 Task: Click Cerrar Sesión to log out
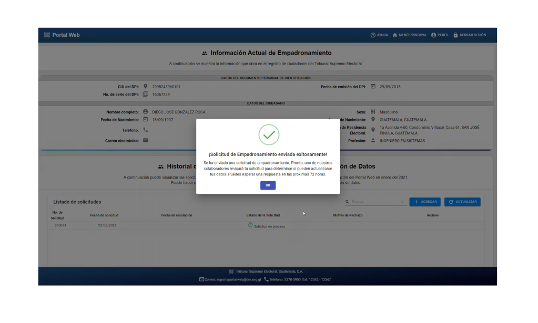click(x=469, y=35)
